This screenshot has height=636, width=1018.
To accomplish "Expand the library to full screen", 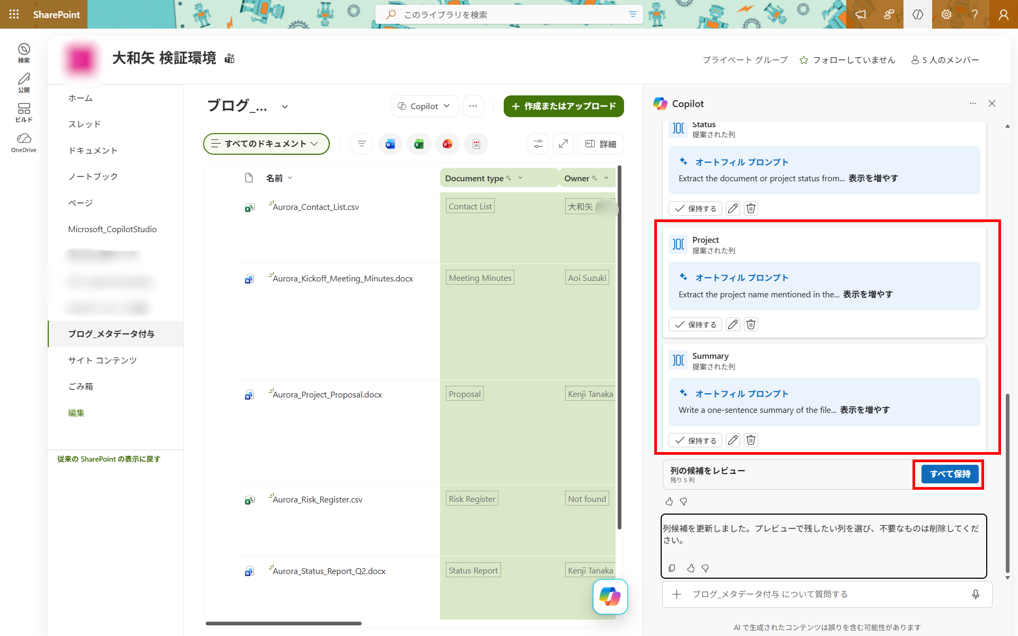I will (563, 144).
